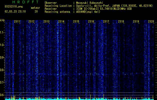157x100 pixels.
Task: Select the filename 03232310.png
Action: coord(14,6)
